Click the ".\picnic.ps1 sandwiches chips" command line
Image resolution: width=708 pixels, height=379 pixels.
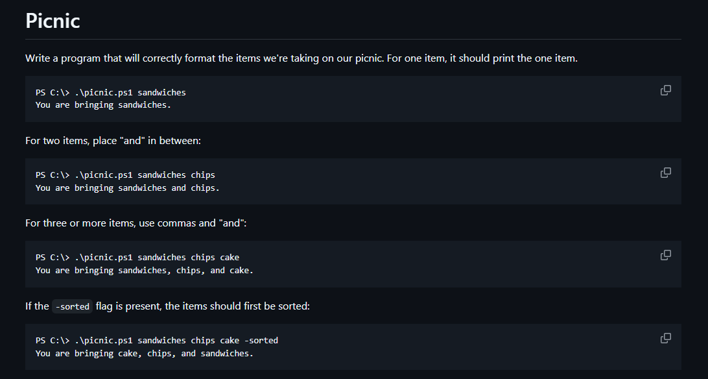[126, 175]
